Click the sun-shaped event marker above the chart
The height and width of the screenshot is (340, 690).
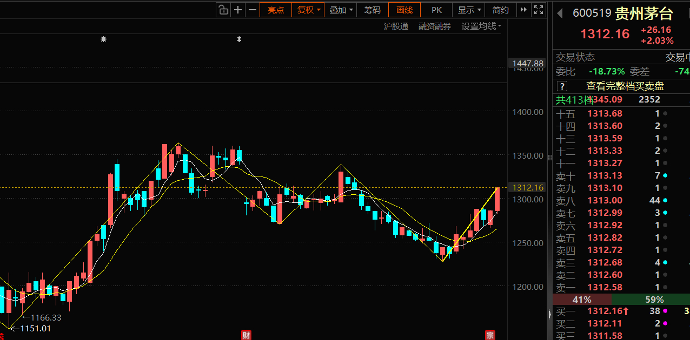104,39
